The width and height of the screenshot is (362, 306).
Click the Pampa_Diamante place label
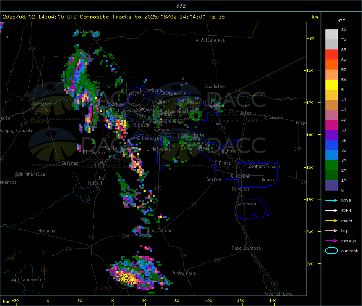tap(16, 131)
